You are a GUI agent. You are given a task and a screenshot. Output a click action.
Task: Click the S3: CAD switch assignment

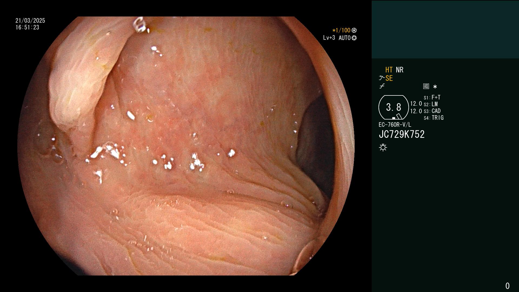(432, 111)
